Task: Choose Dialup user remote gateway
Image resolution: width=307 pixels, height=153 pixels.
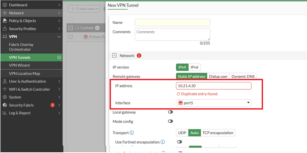Action: pos(218,76)
